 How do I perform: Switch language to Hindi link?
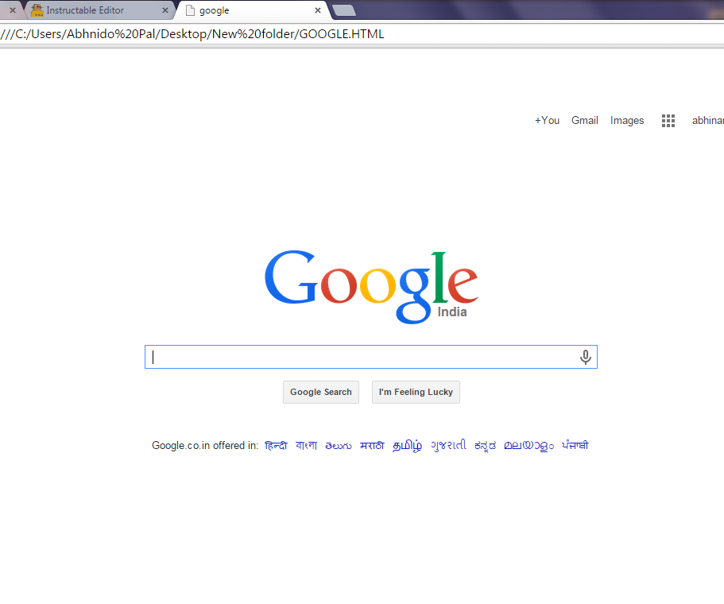[x=276, y=446]
